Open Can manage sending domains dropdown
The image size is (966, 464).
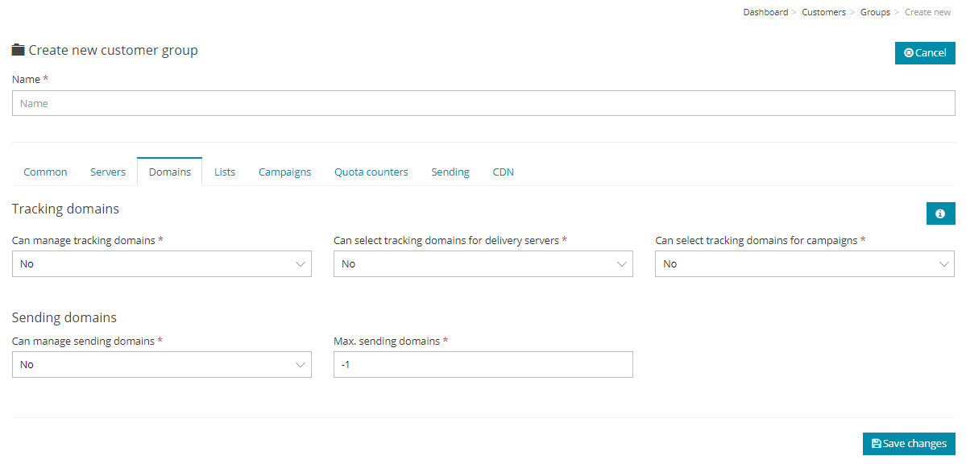[161, 365]
